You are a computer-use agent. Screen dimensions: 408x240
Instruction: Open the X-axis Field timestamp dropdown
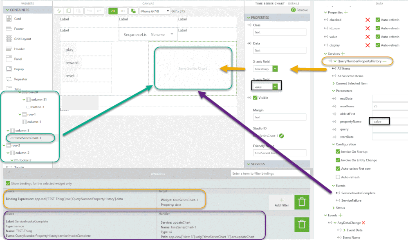click(275, 69)
